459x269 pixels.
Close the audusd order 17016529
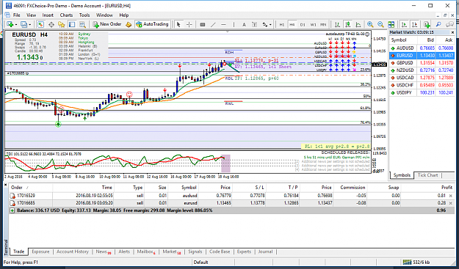point(450,196)
